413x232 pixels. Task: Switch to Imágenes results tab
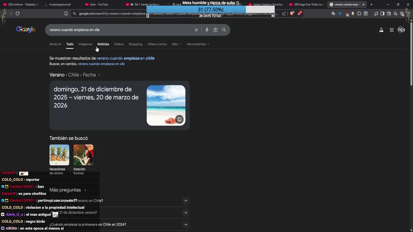pos(85,44)
